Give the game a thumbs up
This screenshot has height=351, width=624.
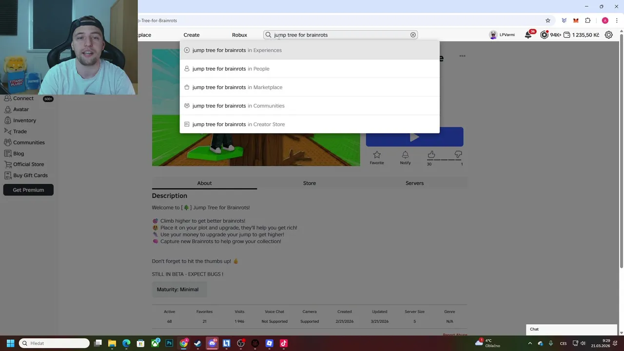tap(431, 155)
